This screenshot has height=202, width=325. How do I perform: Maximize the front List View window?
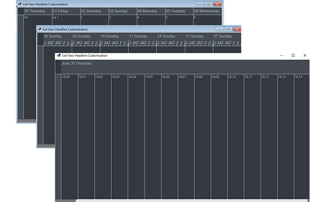coord(293,55)
